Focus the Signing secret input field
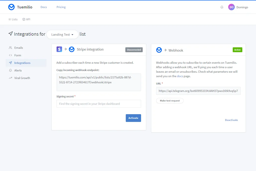 pyautogui.click(x=98, y=104)
